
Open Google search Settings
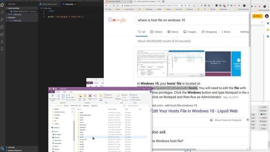[x=244, y=32]
